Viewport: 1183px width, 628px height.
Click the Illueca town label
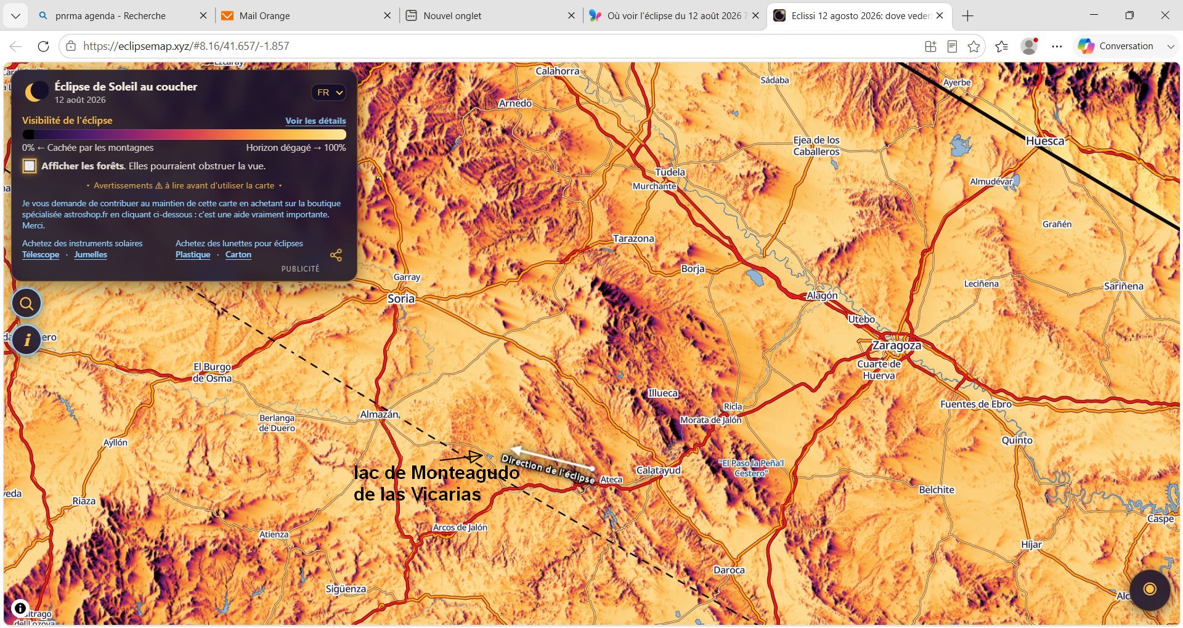click(x=663, y=393)
